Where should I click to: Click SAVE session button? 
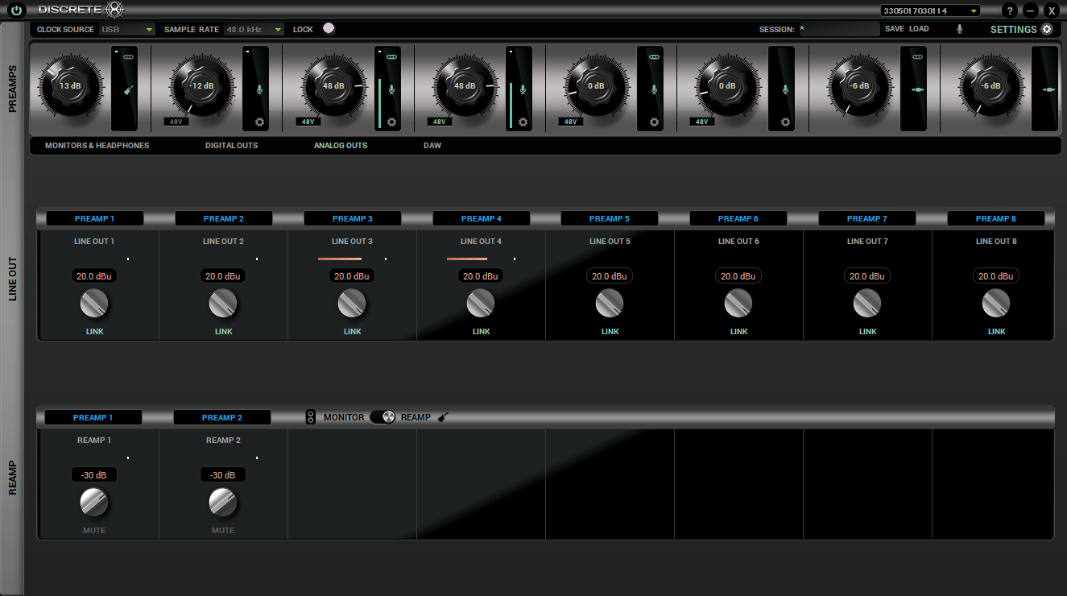pyautogui.click(x=895, y=29)
